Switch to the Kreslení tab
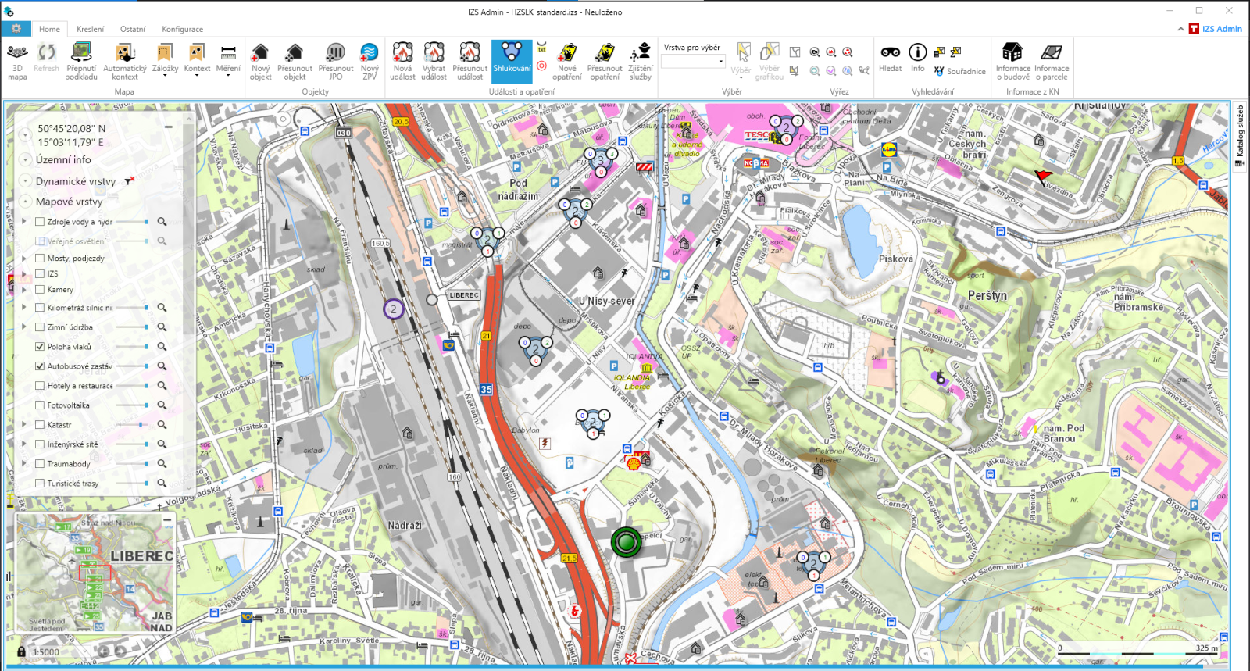The width and height of the screenshot is (1250, 671). (x=90, y=29)
